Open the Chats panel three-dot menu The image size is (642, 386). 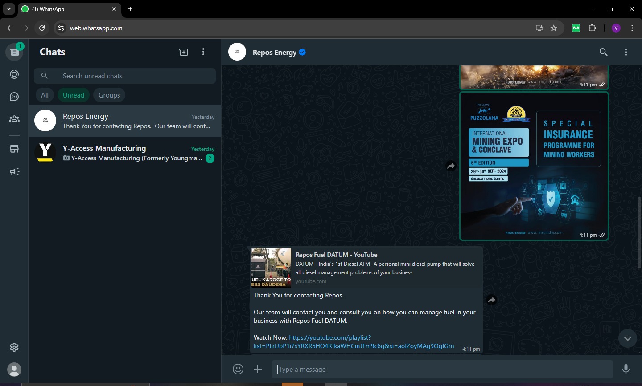(203, 52)
